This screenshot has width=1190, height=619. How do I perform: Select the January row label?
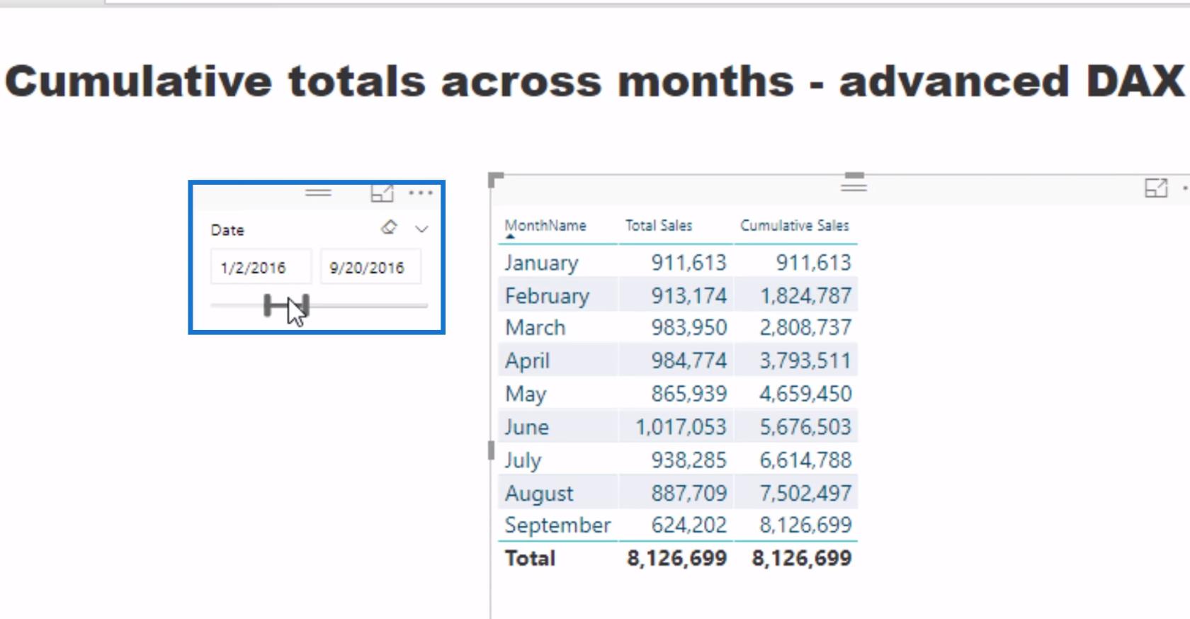pyautogui.click(x=541, y=263)
